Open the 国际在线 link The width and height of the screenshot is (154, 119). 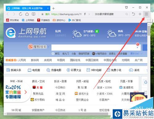75,60
